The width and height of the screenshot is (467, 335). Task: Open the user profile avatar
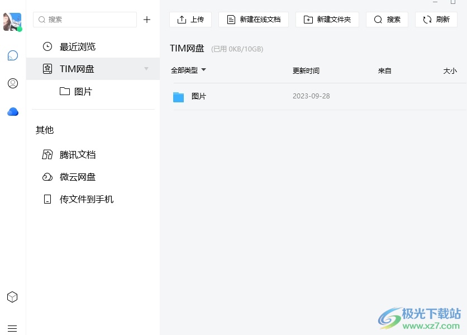pyautogui.click(x=12, y=21)
